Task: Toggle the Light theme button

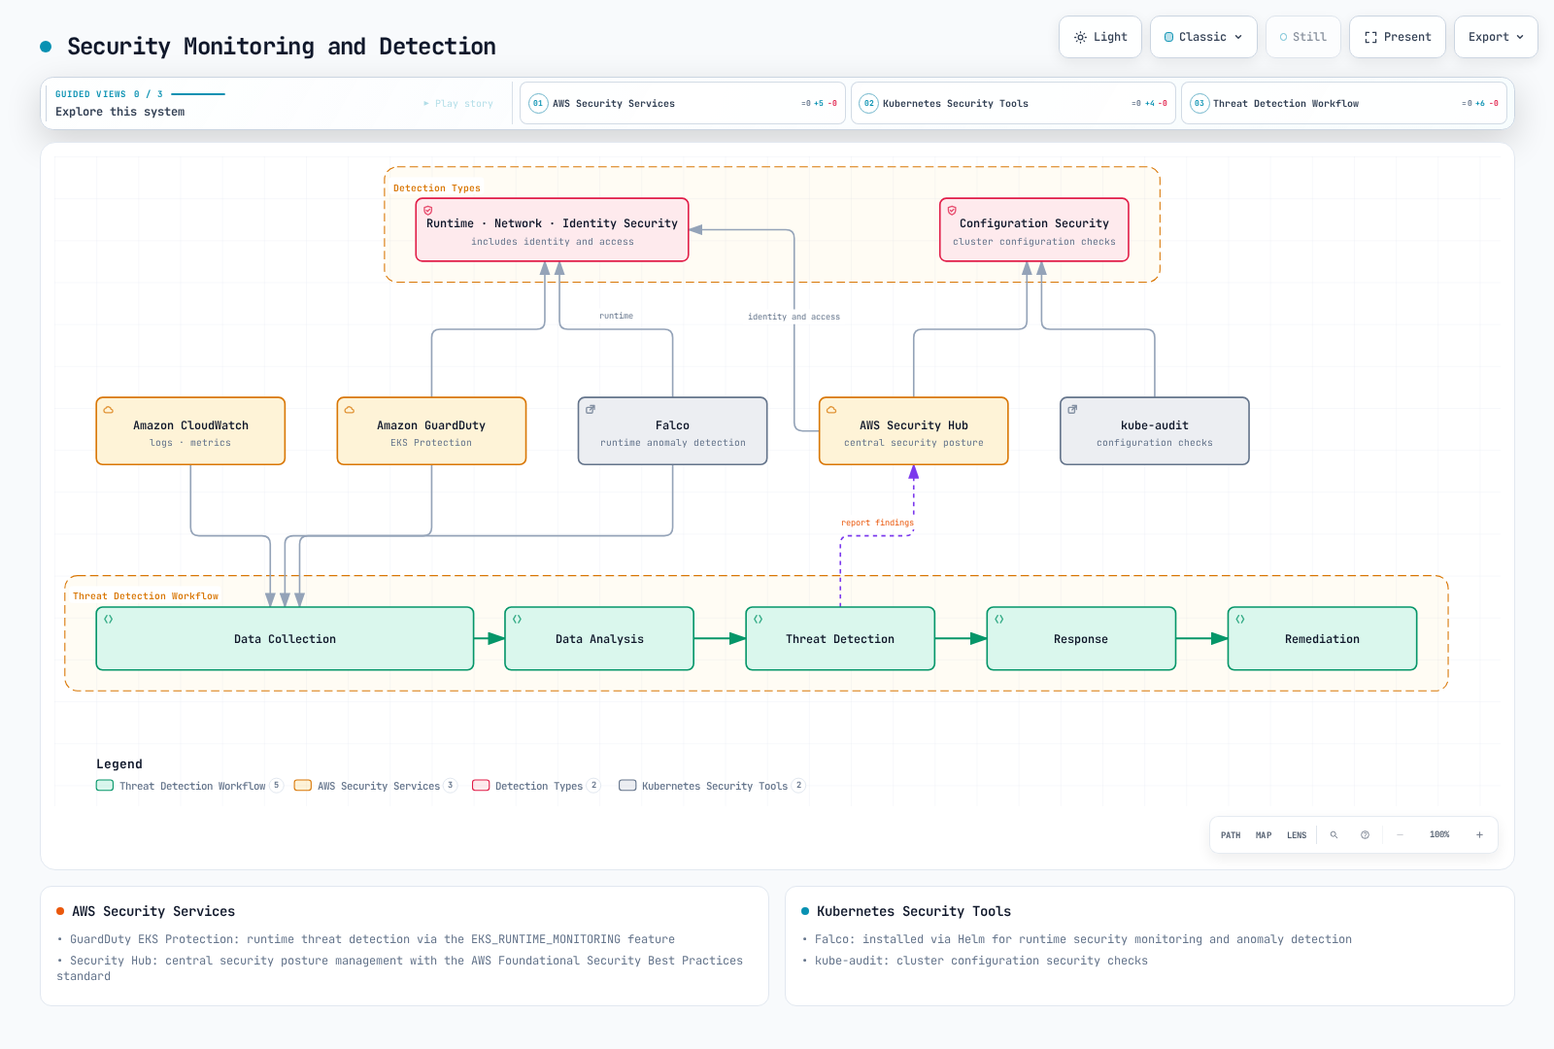Action: [1100, 37]
